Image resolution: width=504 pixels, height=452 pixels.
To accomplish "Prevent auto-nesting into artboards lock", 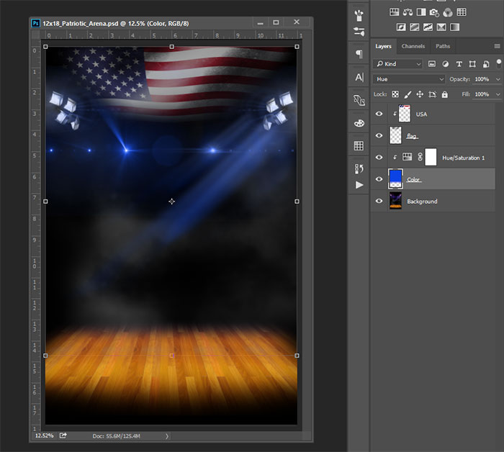I will [432, 94].
